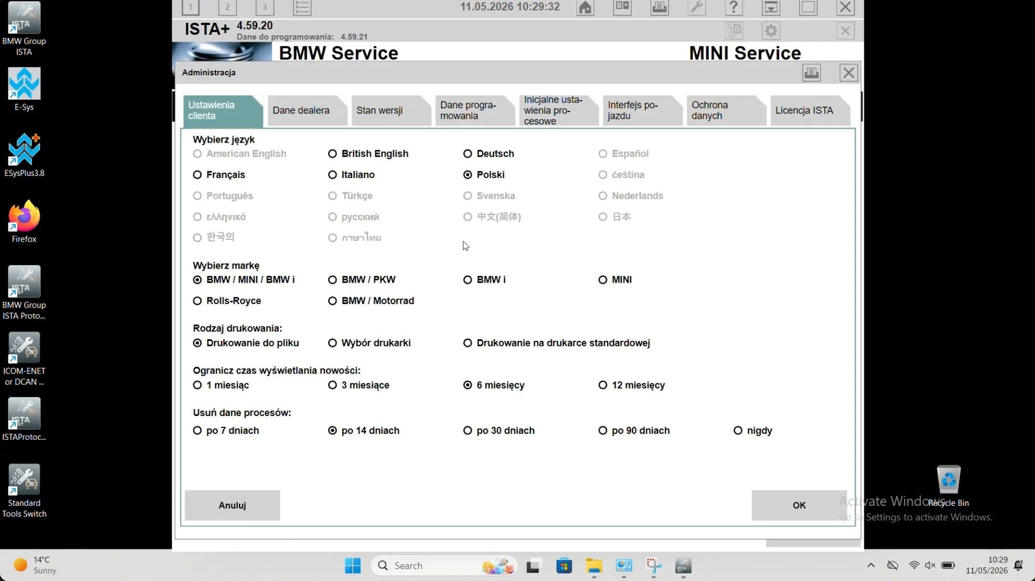Viewport: 1035px width, 581px height.
Task: Open the Task View taskbar icon
Action: [533, 565]
